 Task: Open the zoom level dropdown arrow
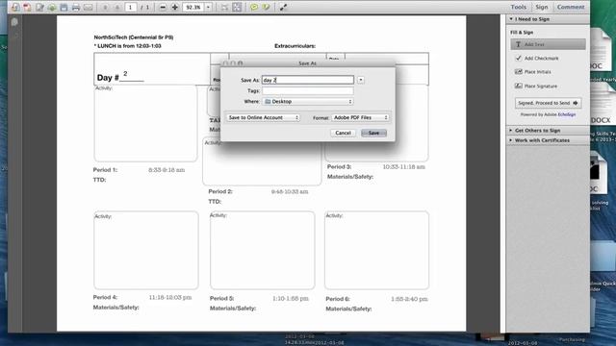tap(209, 7)
